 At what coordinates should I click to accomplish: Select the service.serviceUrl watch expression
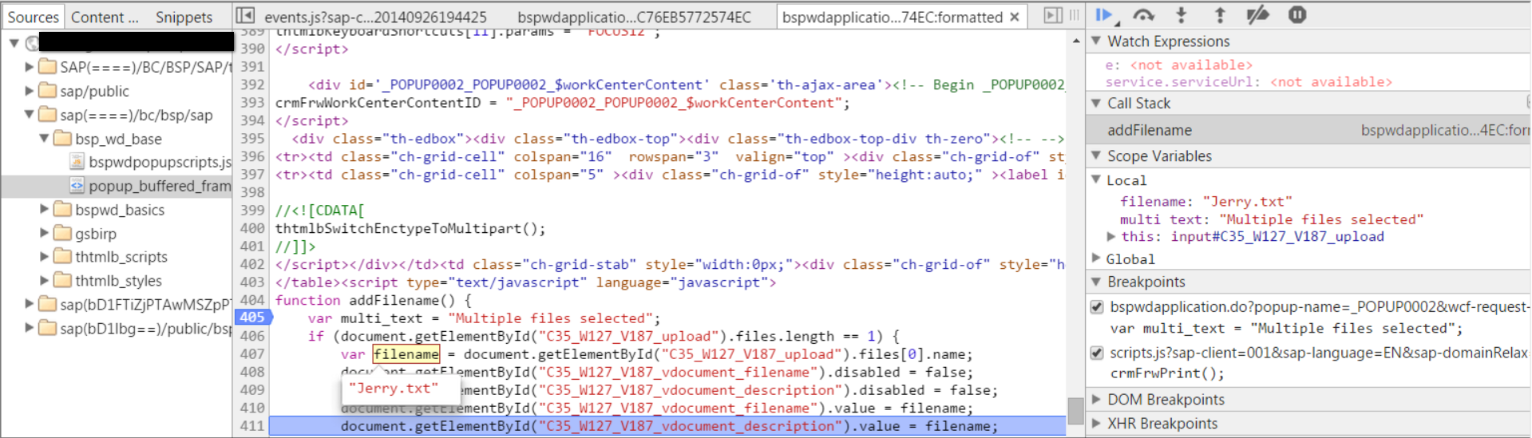tap(1248, 82)
